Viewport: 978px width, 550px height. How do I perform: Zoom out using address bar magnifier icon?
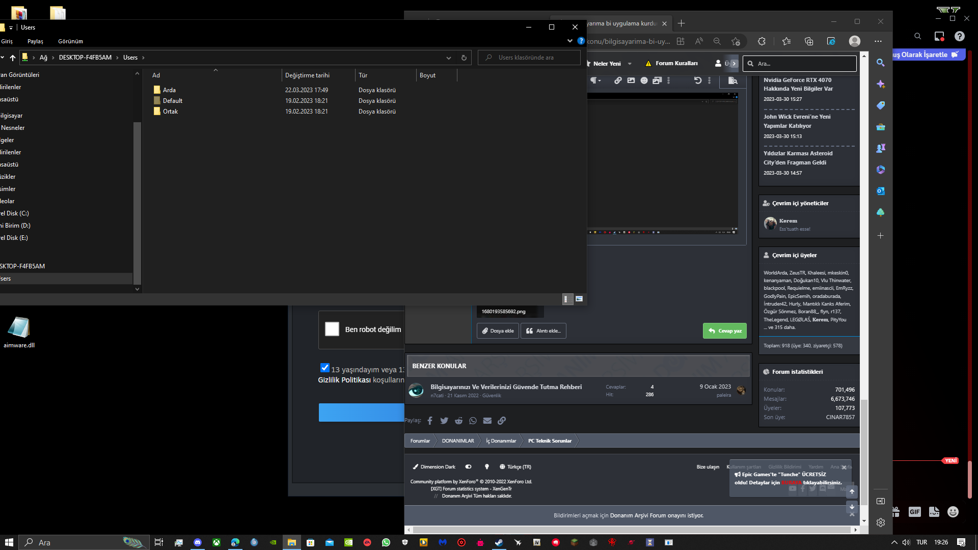tap(717, 41)
